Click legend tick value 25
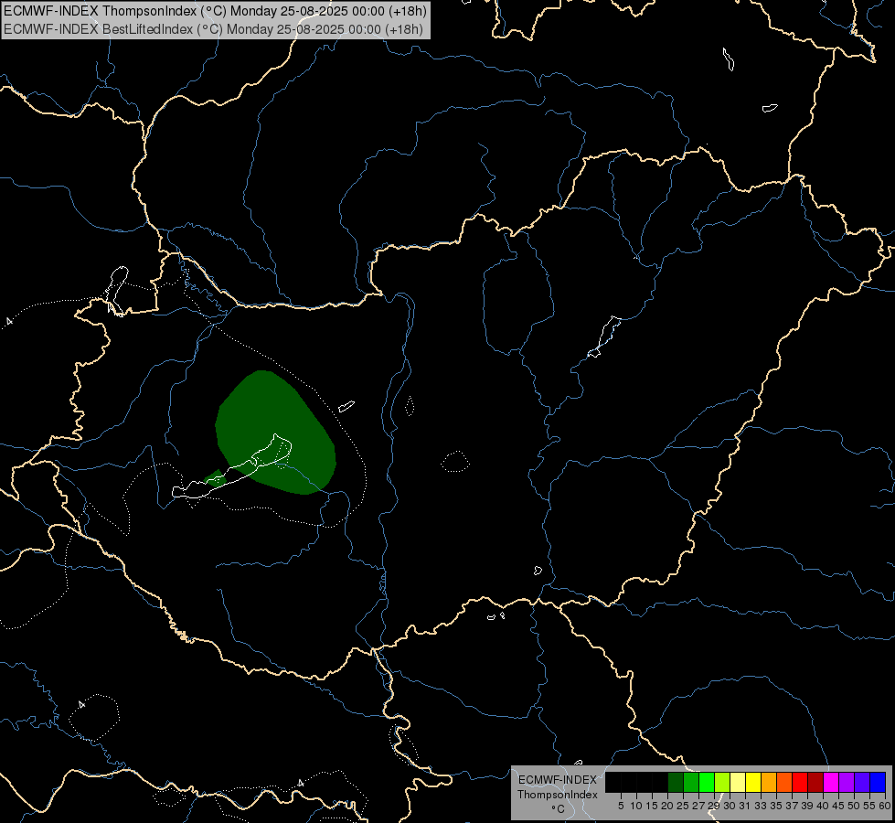The image size is (895, 823). pos(683,806)
